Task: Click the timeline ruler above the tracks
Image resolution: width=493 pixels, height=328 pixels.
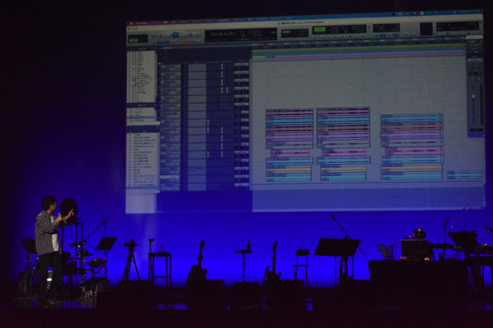Action: [359, 46]
